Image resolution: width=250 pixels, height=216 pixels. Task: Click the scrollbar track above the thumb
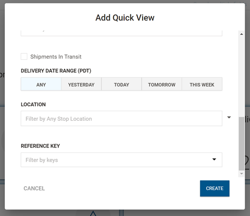(241, 76)
